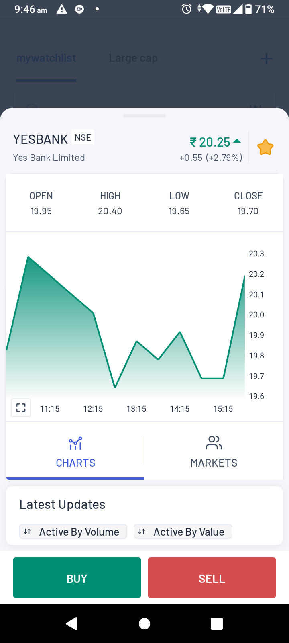
Task: Click the sort arrows icon on Active By Volume
Action: (x=28, y=532)
